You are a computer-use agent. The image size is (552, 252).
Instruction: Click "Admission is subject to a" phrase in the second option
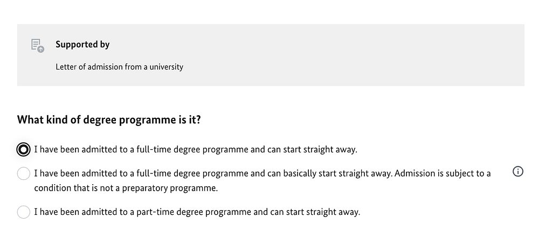pyautogui.click(x=443, y=173)
